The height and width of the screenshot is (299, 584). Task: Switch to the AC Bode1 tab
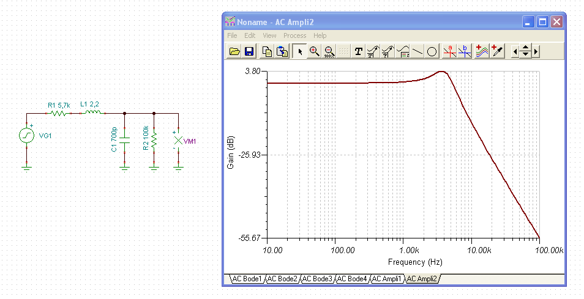[247, 279]
